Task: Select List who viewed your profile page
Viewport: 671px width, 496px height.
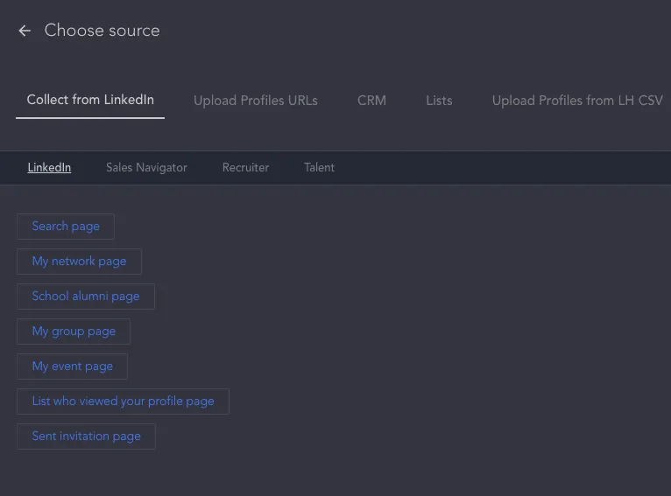Action: [x=123, y=402]
